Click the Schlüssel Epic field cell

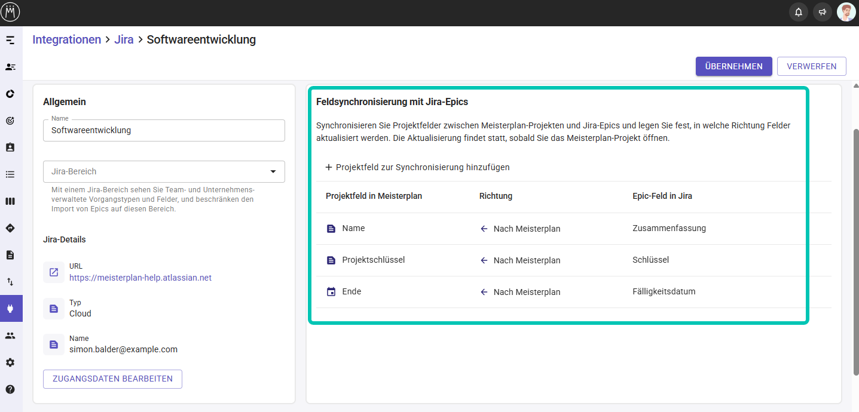pos(650,260)
